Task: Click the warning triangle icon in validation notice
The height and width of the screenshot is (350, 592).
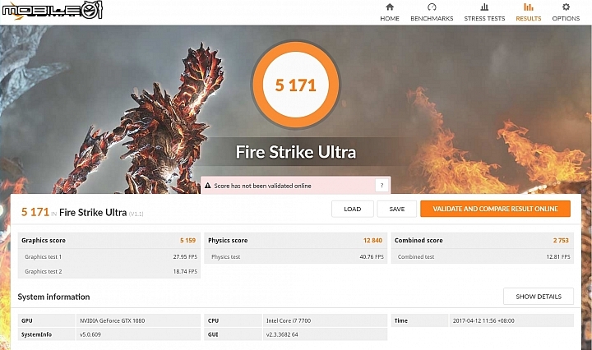Action: (x=208, y=186)
